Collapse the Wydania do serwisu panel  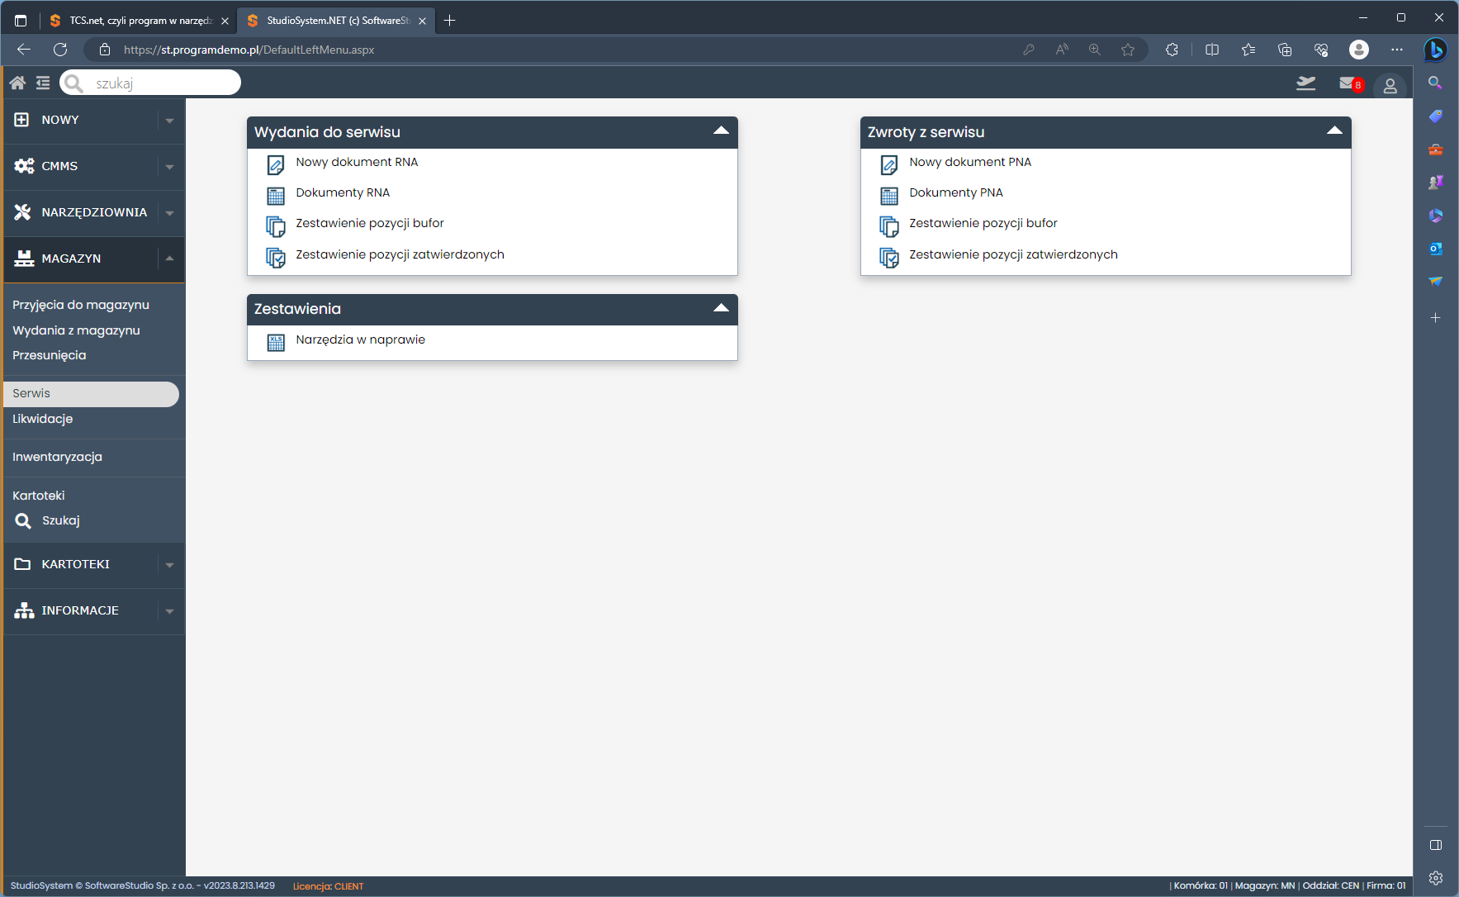click(x=721, y=131)
